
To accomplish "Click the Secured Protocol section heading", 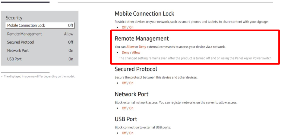I will (x=136, y=69).
